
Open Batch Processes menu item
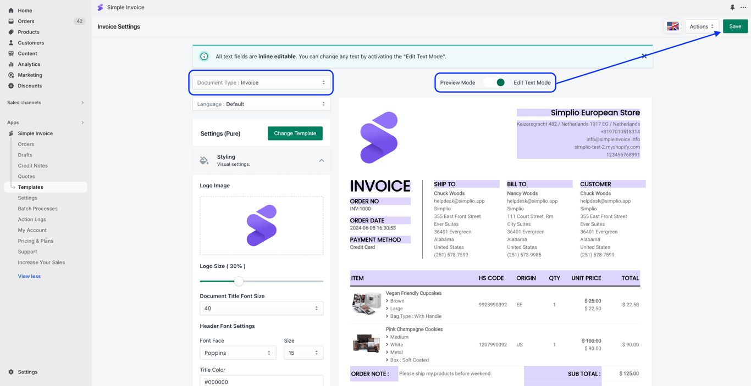(x=37, y=209)
